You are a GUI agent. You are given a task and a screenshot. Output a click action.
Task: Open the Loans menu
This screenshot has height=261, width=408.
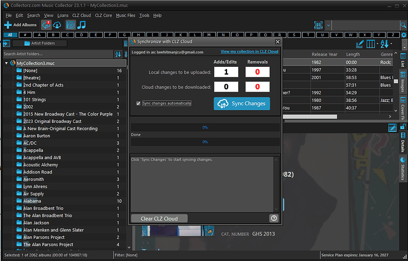[x=63, y=15]
